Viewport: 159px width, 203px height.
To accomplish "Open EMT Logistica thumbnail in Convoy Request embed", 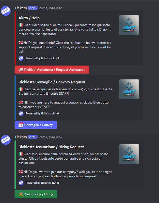I will [x=129, y=89].
